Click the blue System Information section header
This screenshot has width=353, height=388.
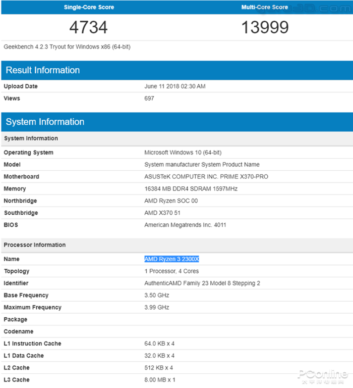point(177,122)
